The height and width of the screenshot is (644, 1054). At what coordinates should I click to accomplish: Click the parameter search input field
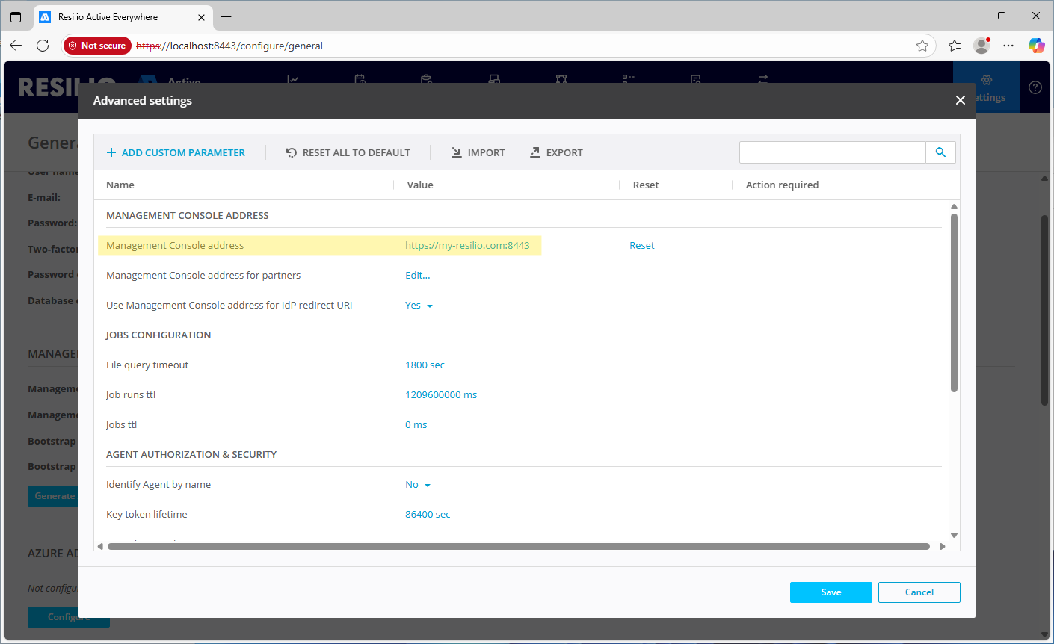tap(832, 152)
